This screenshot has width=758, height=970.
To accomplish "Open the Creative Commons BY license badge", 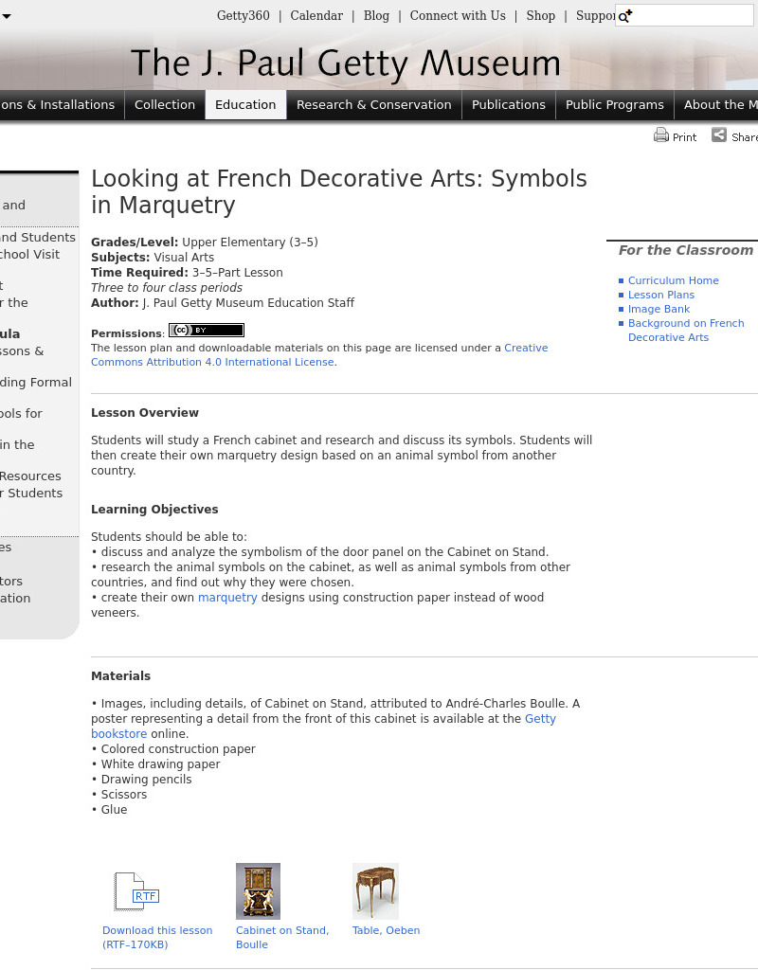I will point(207,331).
